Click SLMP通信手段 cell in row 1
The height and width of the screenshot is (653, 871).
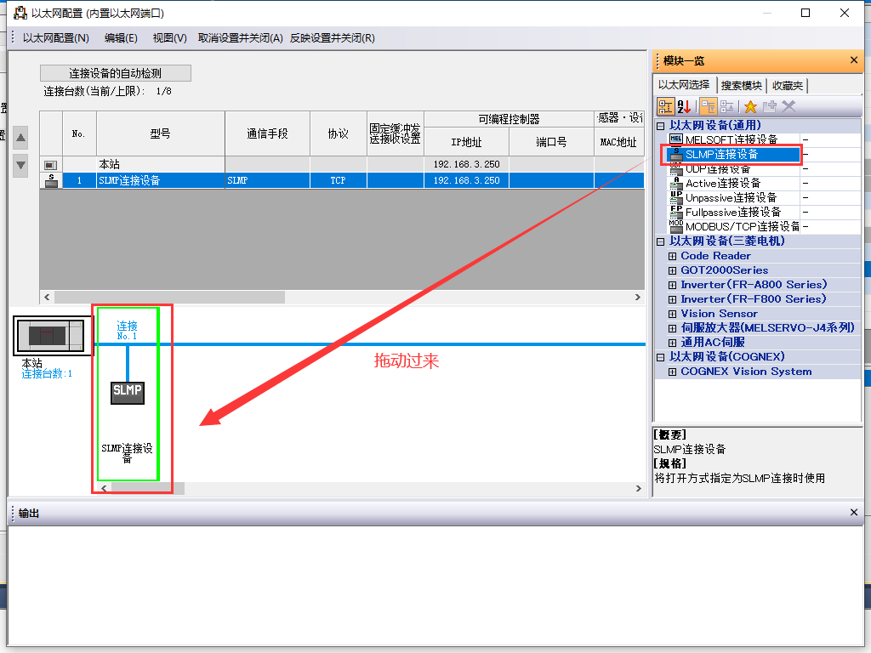[x=267, y=180]
